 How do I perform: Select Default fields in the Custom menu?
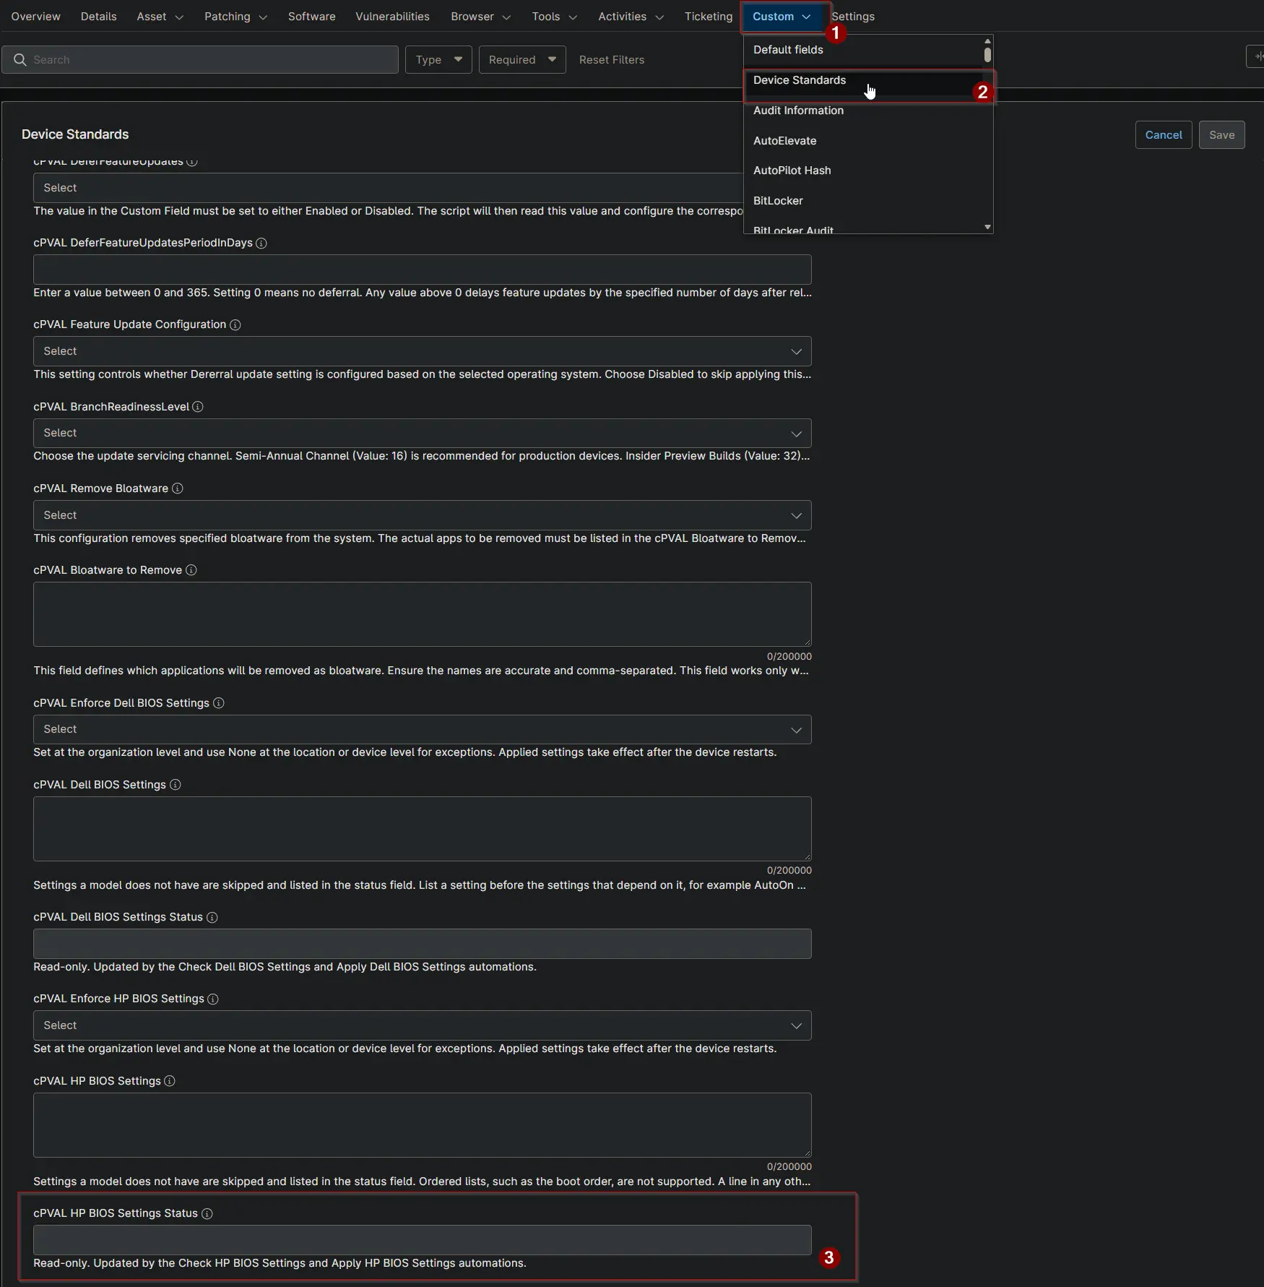pos(864,50)
